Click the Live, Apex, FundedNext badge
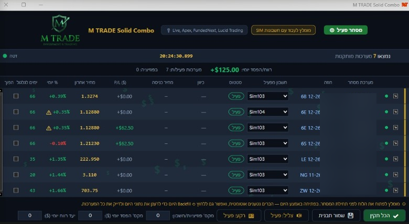 point(204,30)
